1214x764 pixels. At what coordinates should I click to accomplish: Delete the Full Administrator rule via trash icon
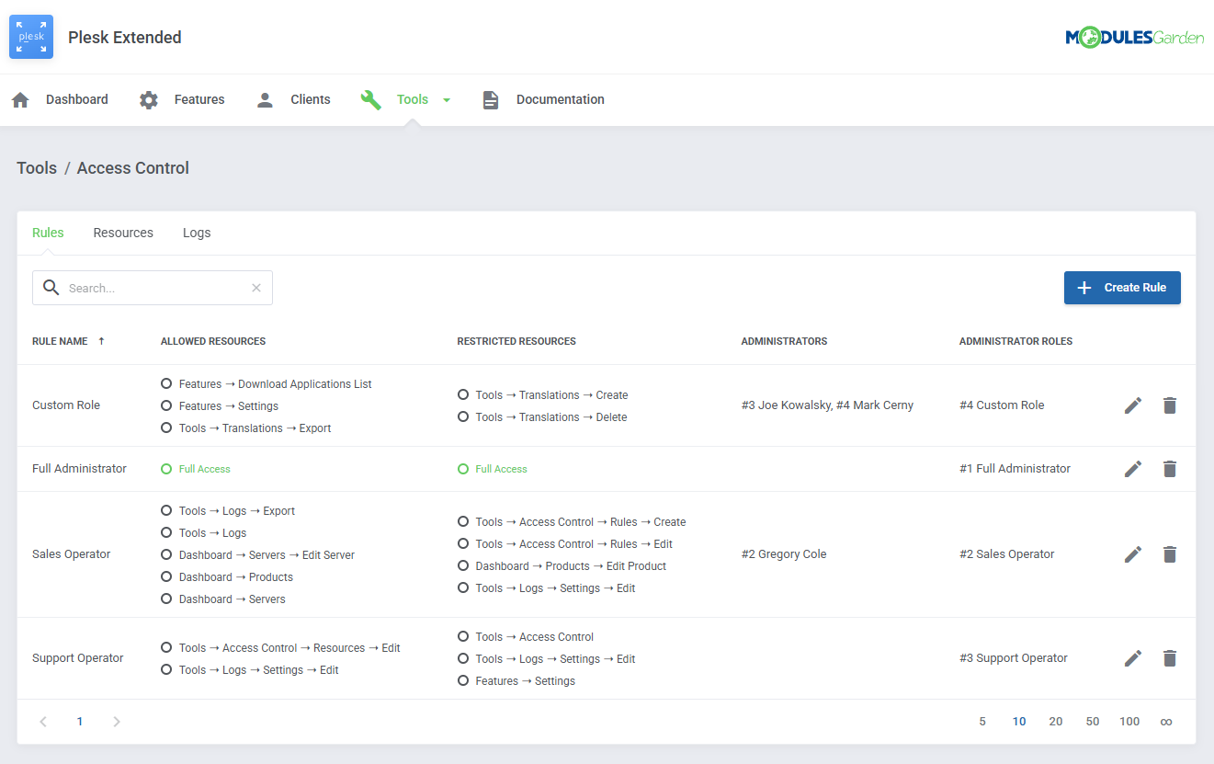tap(1169, 469)
